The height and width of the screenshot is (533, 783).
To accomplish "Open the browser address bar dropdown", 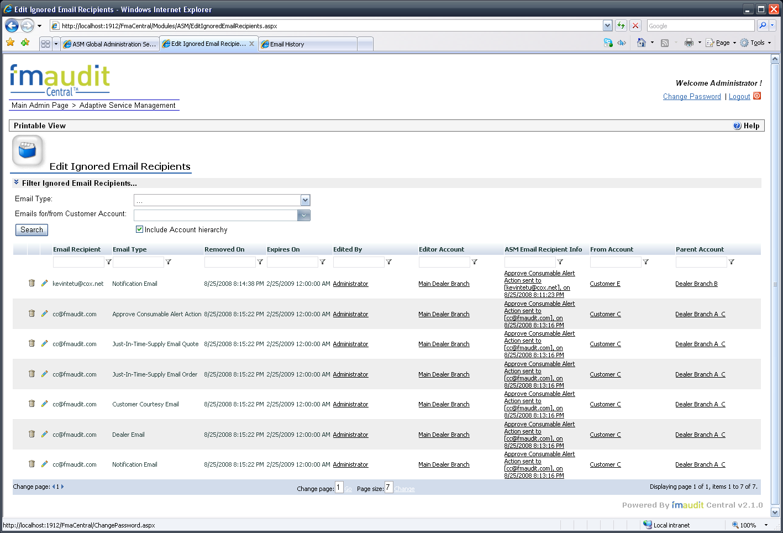I will (607, 25).
